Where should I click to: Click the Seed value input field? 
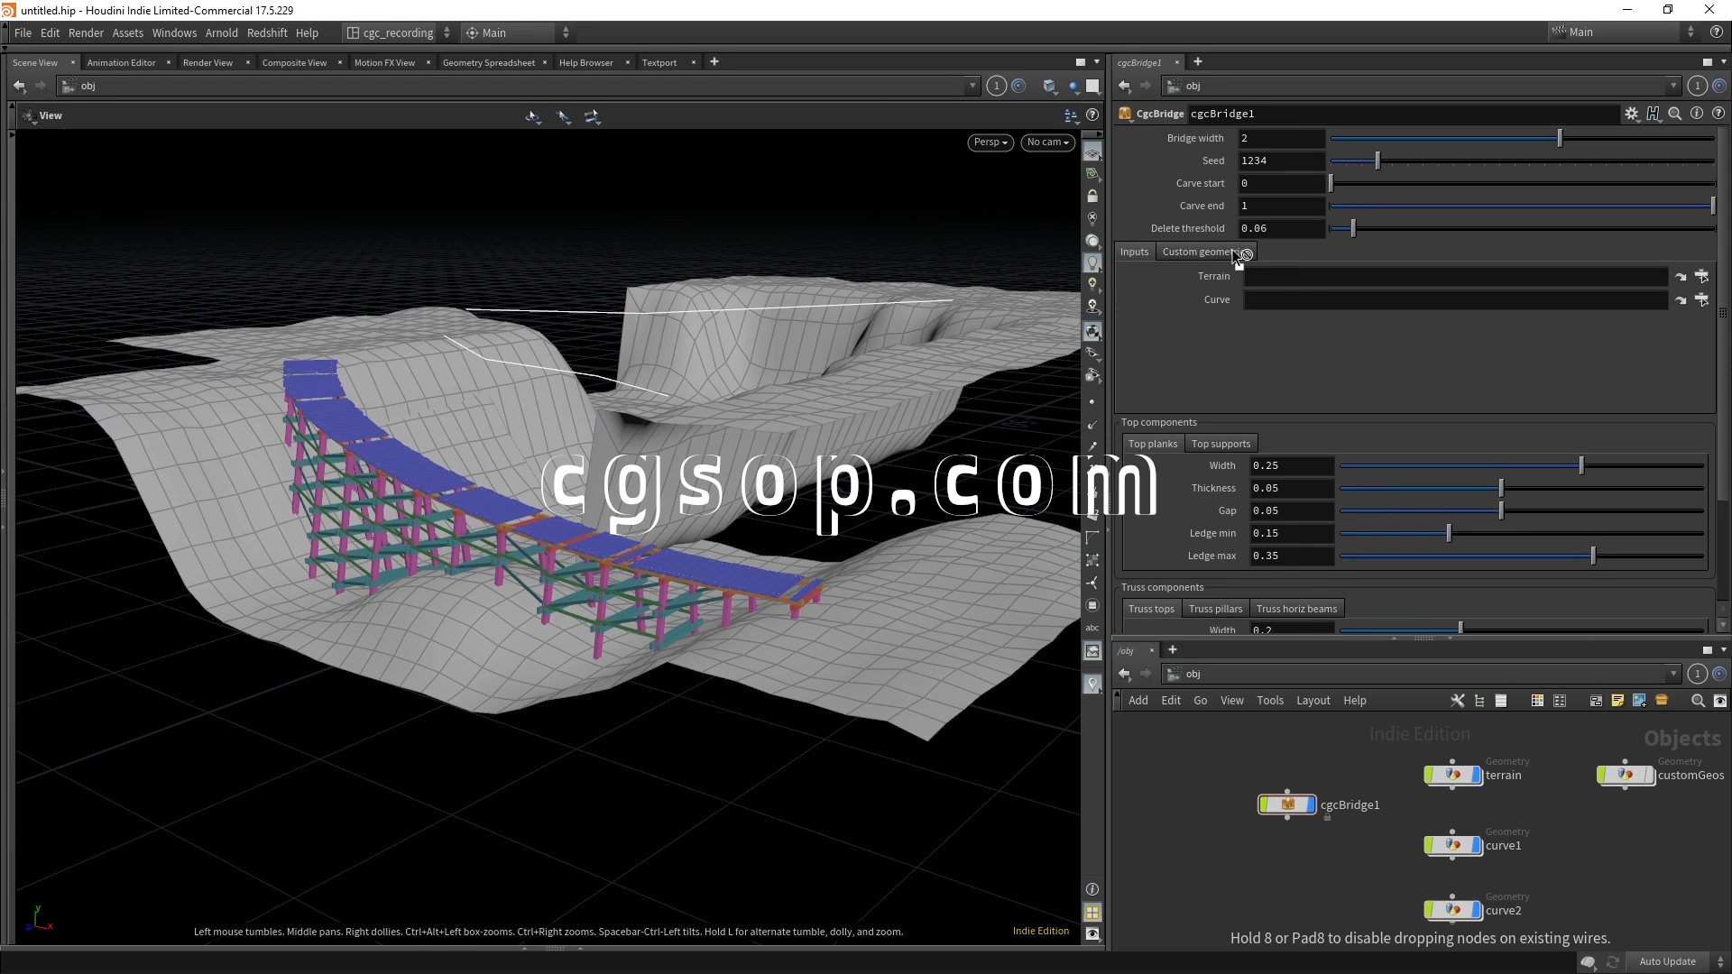click(1281, 161)
